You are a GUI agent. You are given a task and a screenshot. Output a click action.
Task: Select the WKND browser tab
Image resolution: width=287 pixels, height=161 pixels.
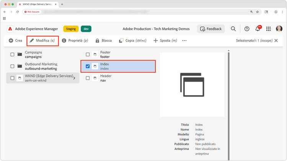(x=38, y=4)
